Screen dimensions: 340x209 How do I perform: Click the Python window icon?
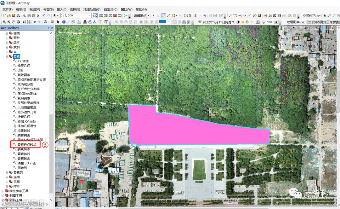click(x=120, y=16)
